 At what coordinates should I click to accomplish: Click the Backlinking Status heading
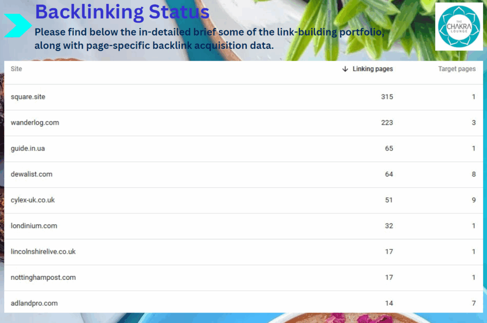[122, 12]
